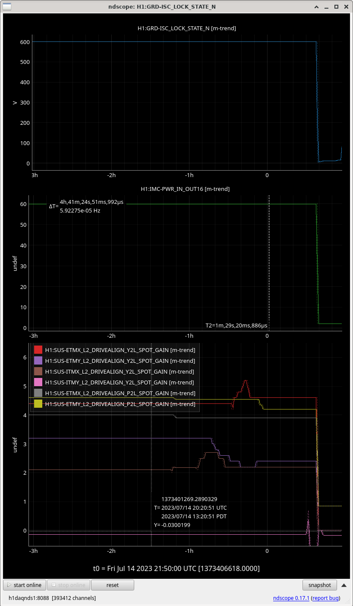353x606 pixels.
Task: Click brown ITMX Y2L_SPOT_GAIN legend swatch
Action: click(x=38, y=371)
